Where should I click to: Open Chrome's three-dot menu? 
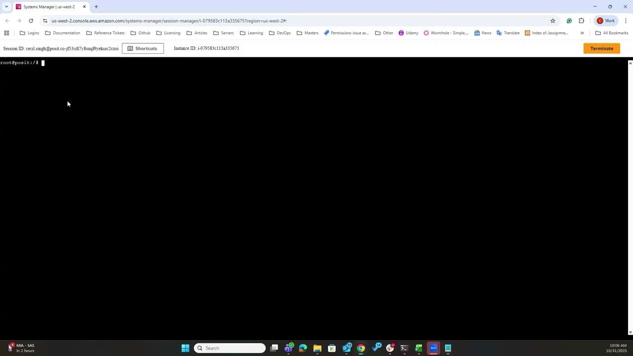click(x=625, y=21)
